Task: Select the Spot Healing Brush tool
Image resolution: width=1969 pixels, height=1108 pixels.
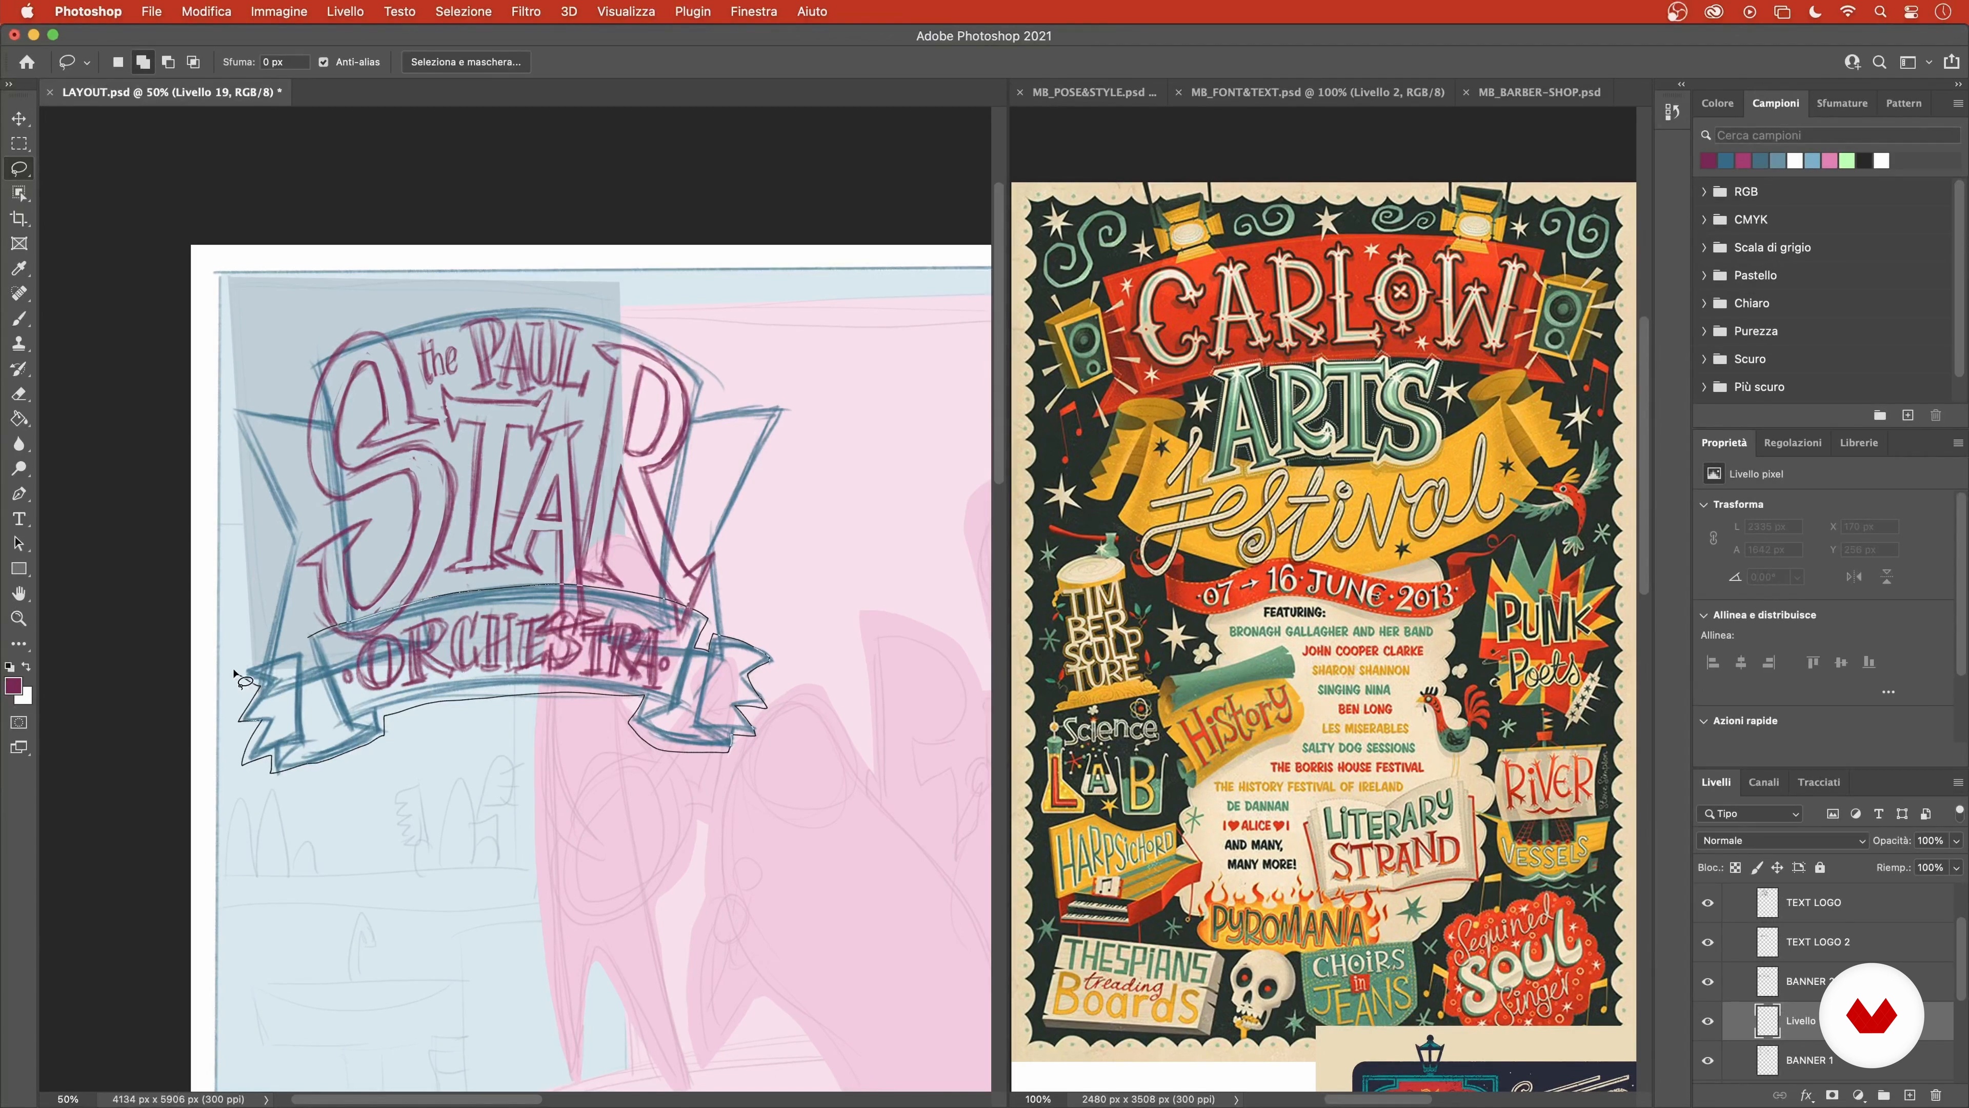Action: coord(19,293)
